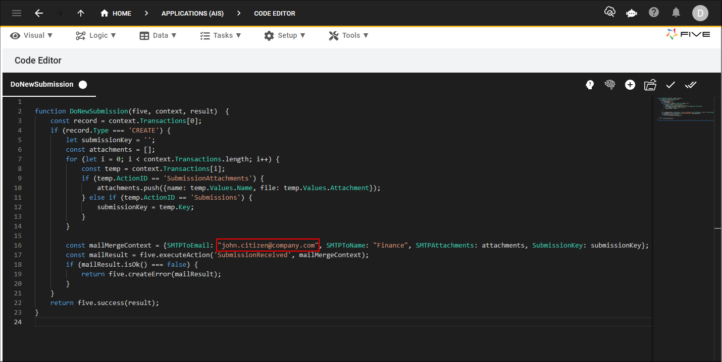
Task: Open the Setup menu
Action: 285,35
